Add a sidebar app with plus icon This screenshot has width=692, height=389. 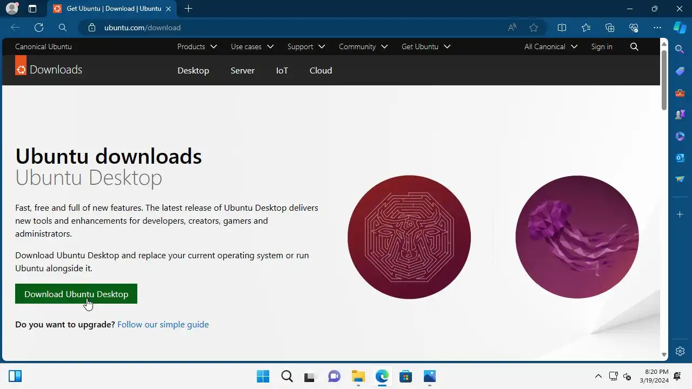680,214
